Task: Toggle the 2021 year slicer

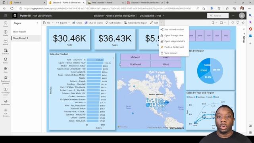Action: point(217,35)
